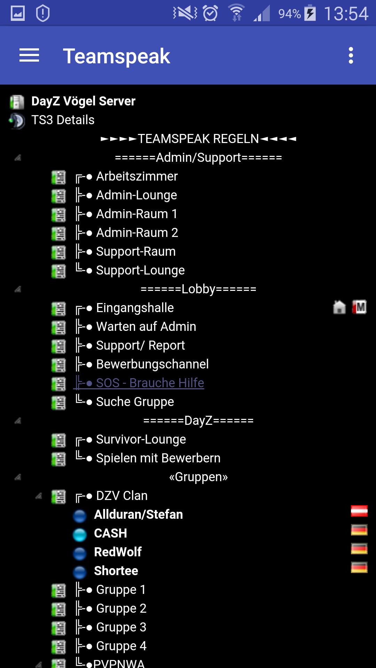Tap the TS3 Details speaker icon
Screen dimensions: 376x668
17,121
